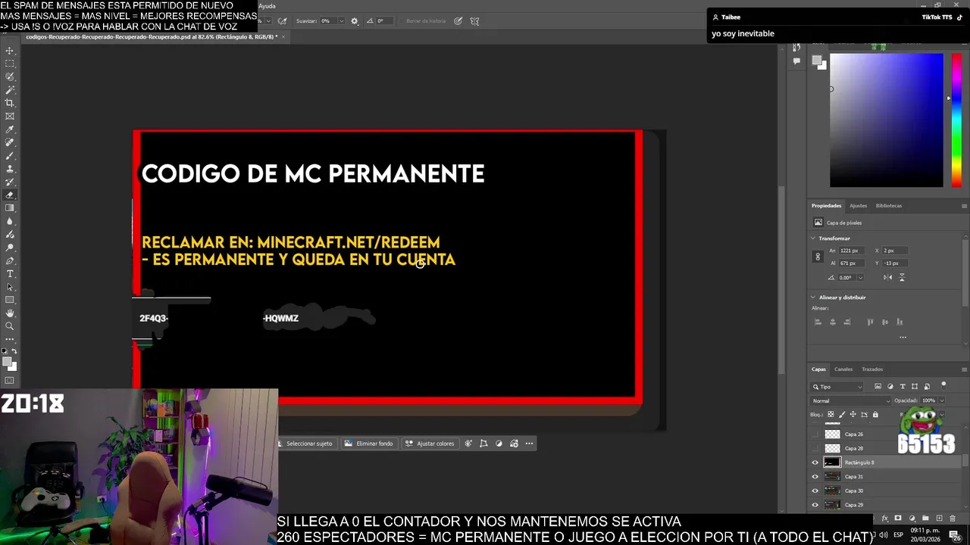The height and width of the screenshot is (545, 970).
Task: Open the rotation angle dropdown in Transformar
Action: 860,278
